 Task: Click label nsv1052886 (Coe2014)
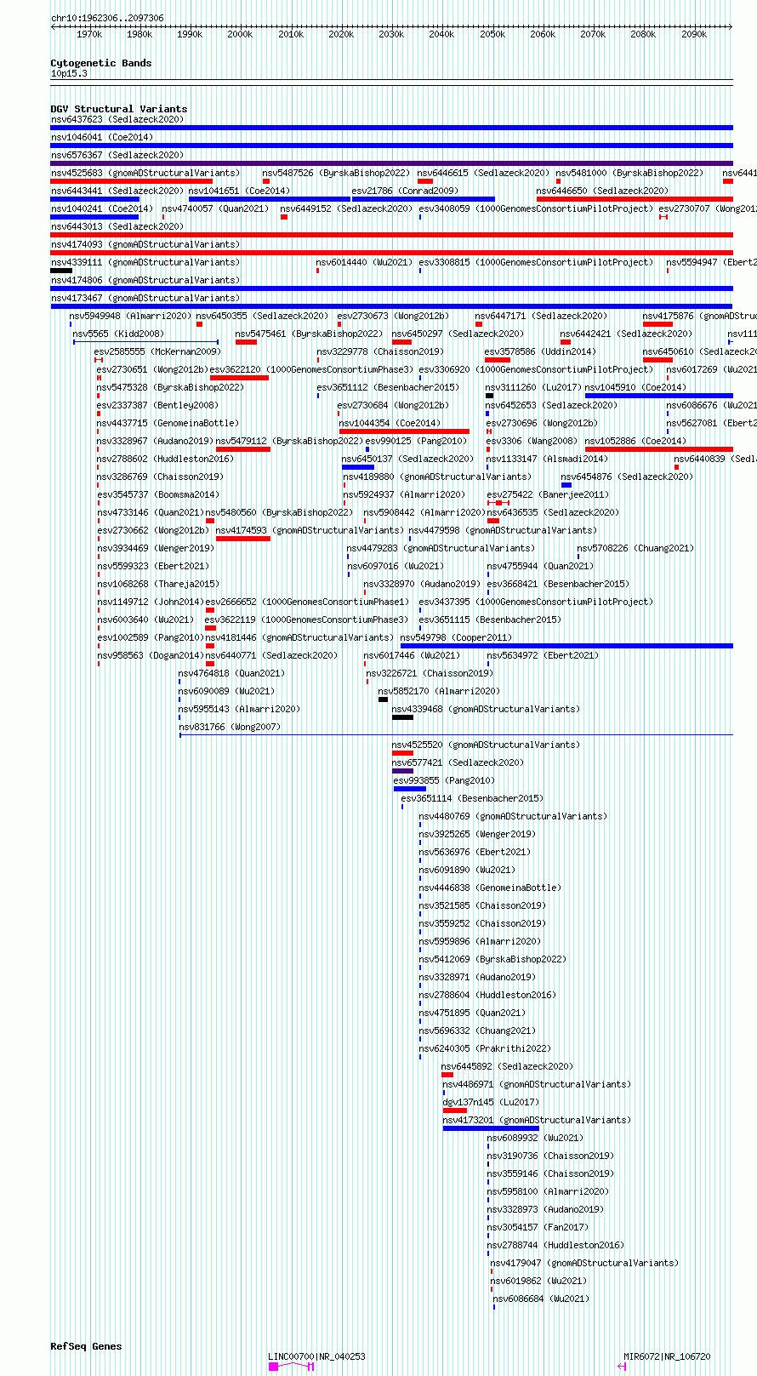tap(636, 442)
